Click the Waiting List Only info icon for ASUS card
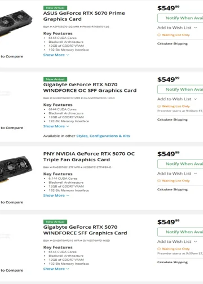Viewport: 203px width, 284px height. pyautogui.click(x=159, y=35)
